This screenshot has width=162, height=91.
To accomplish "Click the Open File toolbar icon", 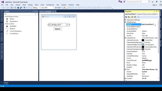I will pyautogui.click(x=16, y=8).
